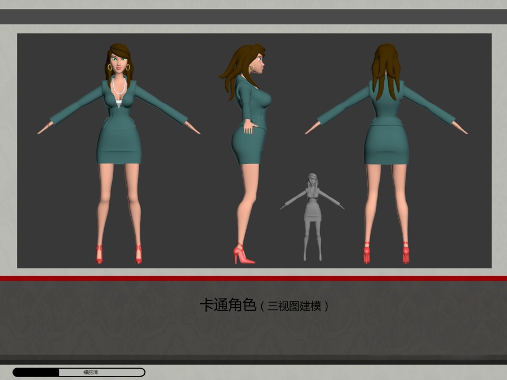Click the subtitle text (三视图建模)
The image size is (507, 380).
(294, 306)
